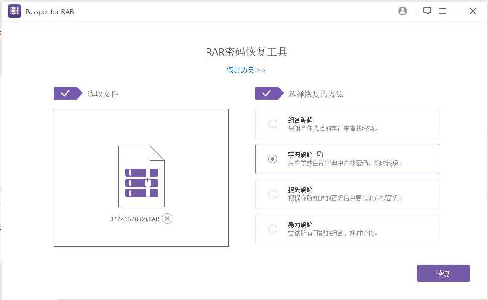Re-select the 字典破解 radio button
The width and height of the screenshot is (488, 300).
click(273, 159)
